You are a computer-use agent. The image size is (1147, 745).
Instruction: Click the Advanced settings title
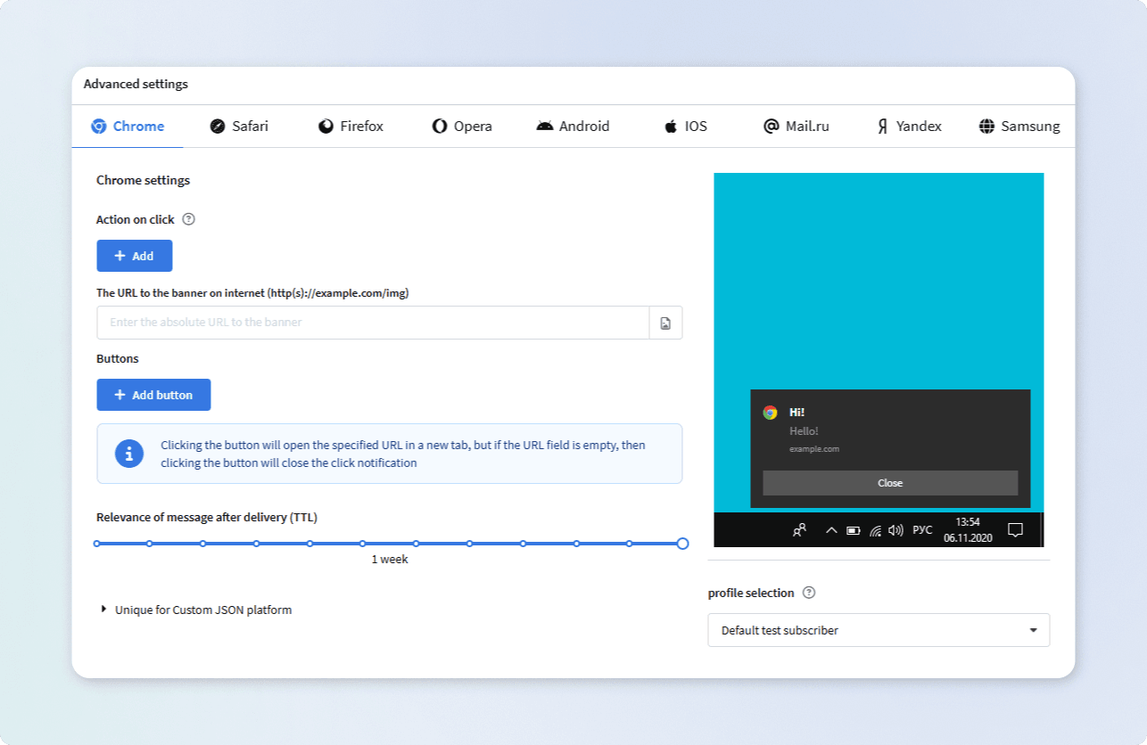click(x=136, y=84)
